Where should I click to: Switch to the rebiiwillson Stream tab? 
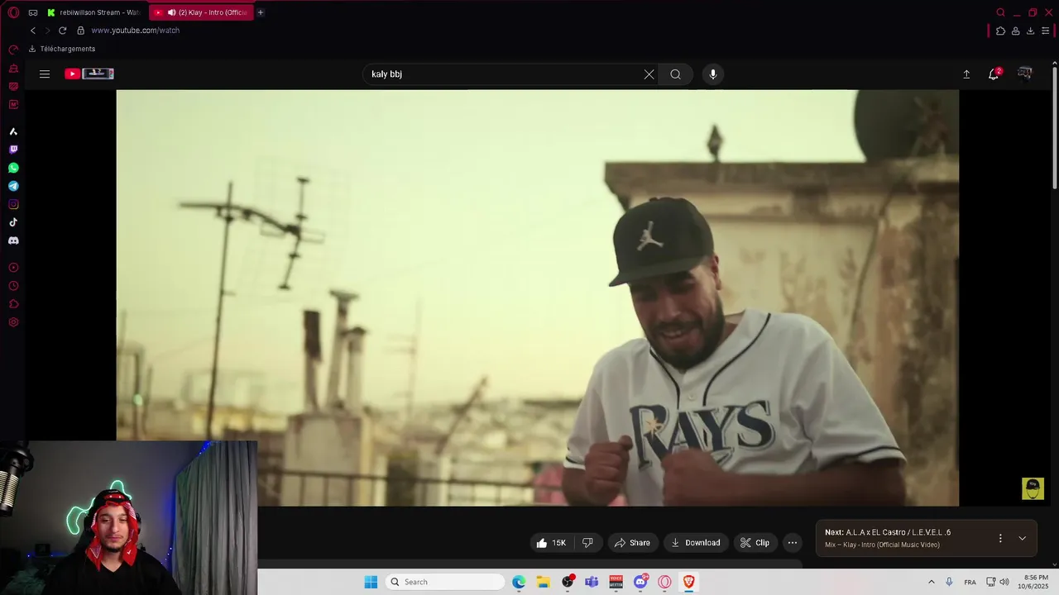click(93, 12)
